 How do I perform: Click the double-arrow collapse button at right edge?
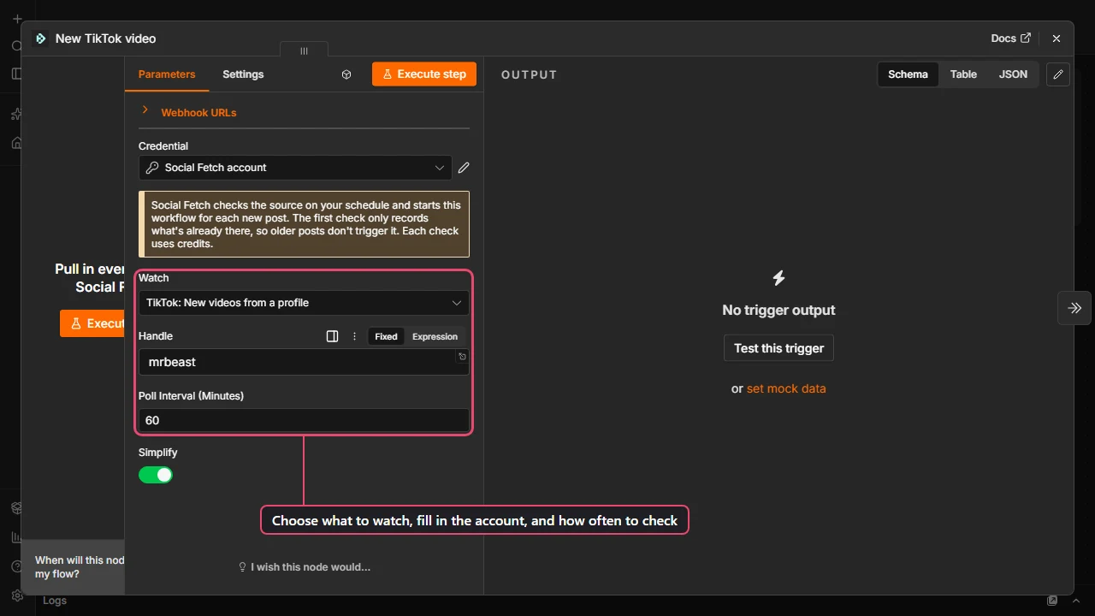[x=1074, y=308]
